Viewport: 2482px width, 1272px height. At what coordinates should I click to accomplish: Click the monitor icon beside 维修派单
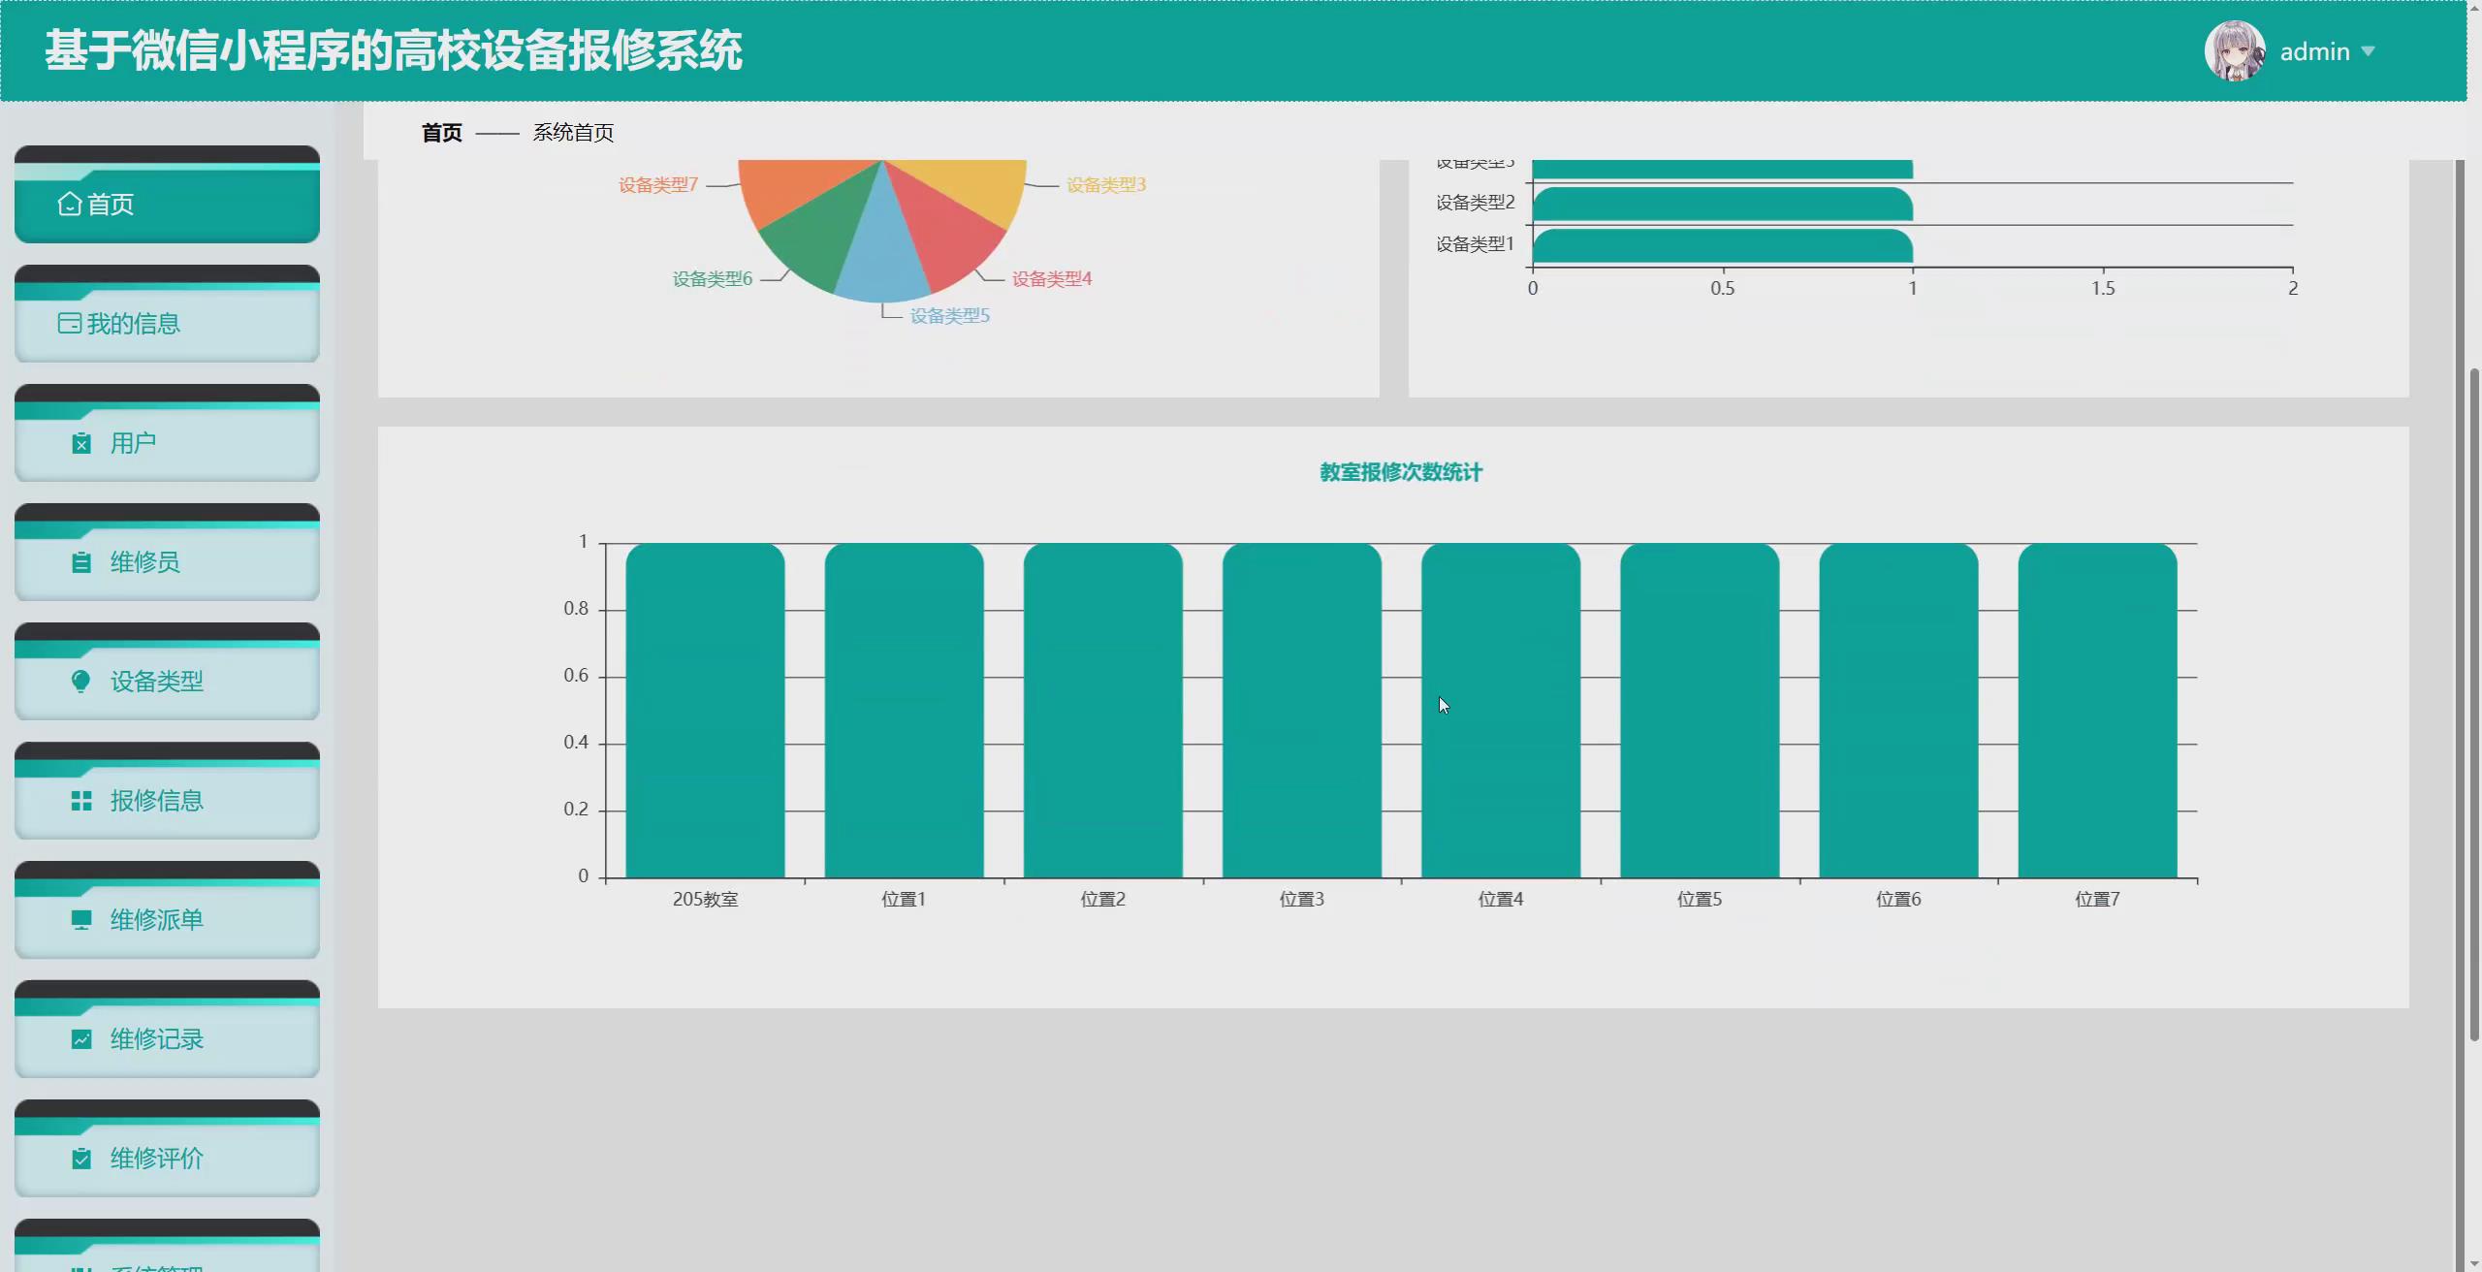pos(81,920)
